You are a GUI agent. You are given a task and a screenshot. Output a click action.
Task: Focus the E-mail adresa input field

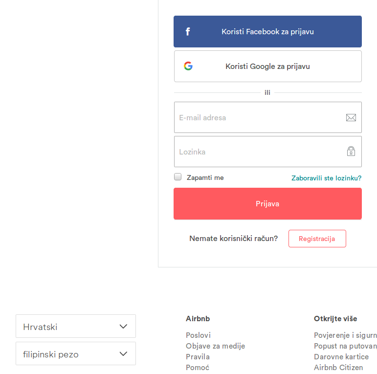[x=259, y=117]
